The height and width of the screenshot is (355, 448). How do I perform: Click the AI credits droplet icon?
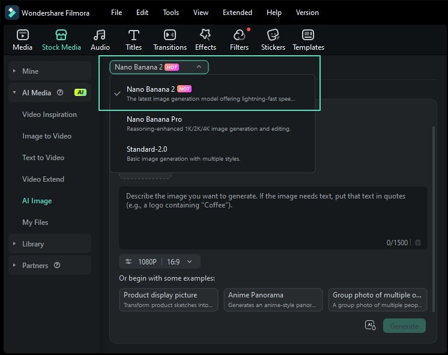[371, 326]
